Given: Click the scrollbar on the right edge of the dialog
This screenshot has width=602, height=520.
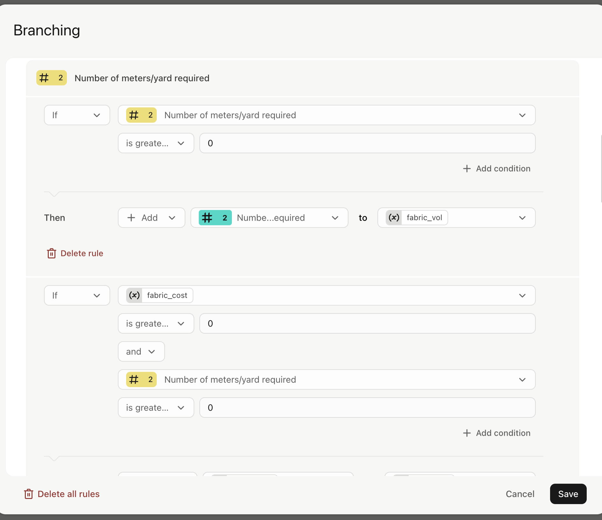Looking at the screenshot, I should pos(601,169).
